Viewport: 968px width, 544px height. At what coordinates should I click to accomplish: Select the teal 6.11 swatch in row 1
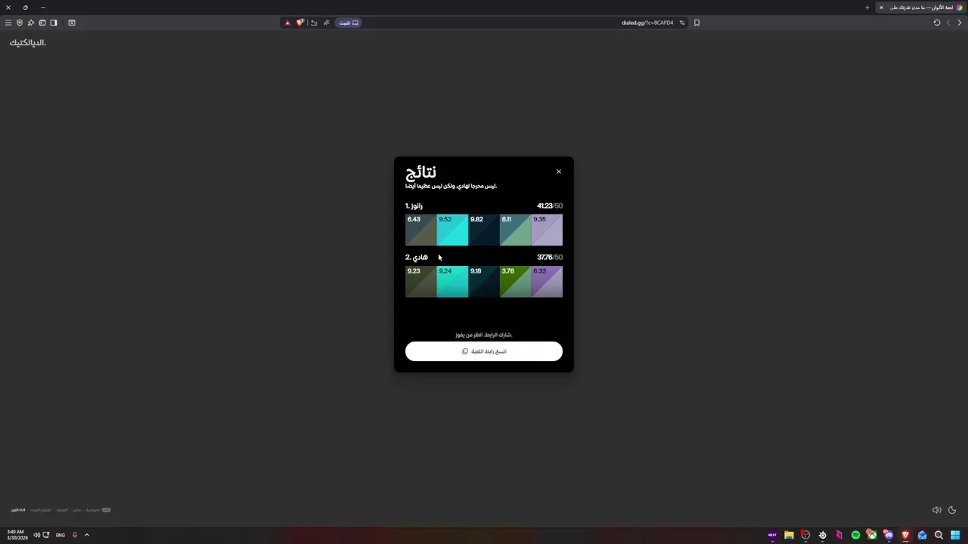(x=515, y=230)
